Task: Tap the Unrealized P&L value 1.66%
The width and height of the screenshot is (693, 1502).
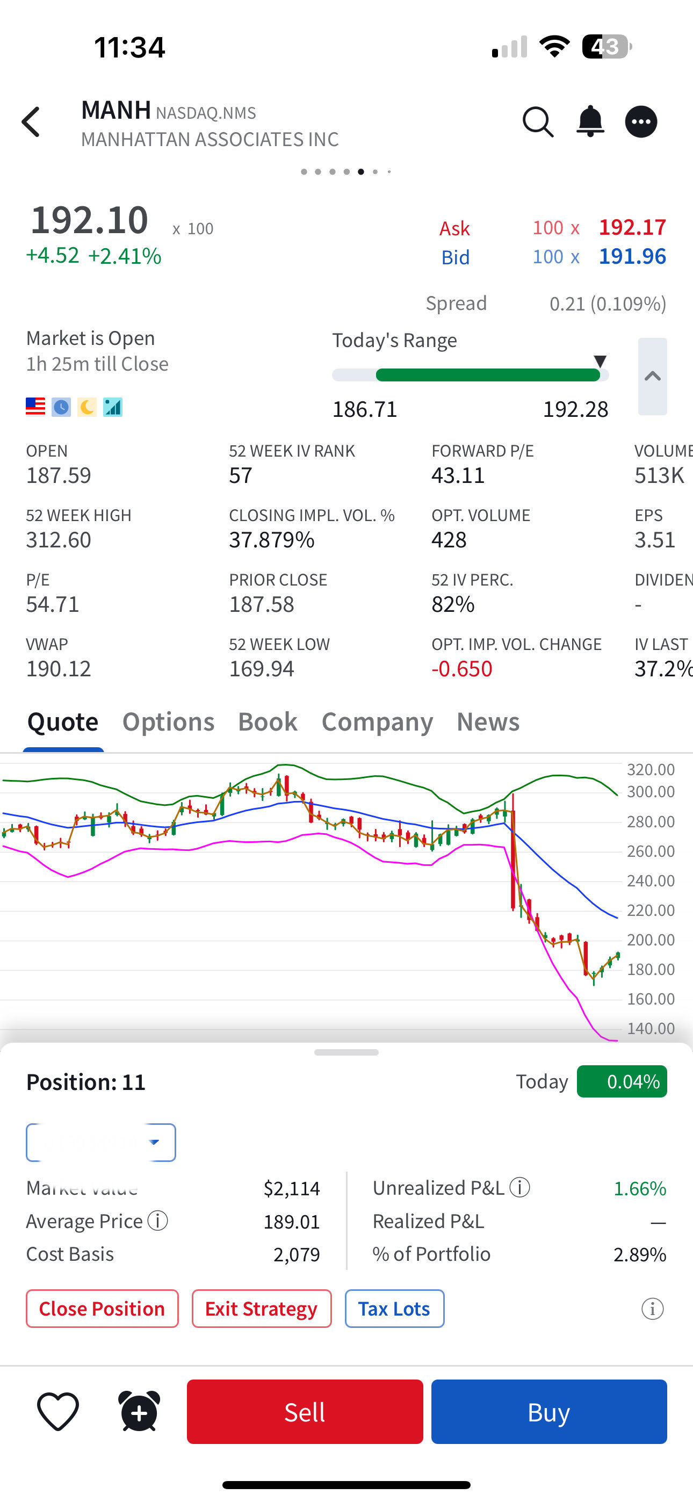Action: point(639,1188)
